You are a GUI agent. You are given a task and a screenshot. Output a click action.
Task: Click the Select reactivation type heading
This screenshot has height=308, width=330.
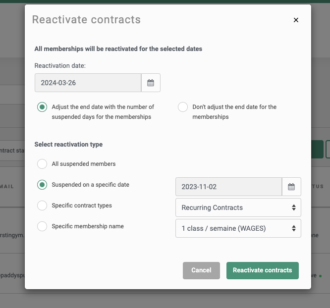point(68,144)
